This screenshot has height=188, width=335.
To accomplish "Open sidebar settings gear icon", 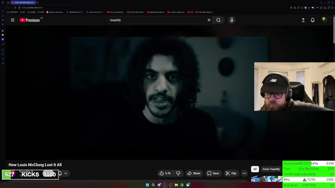I will 3,63.
